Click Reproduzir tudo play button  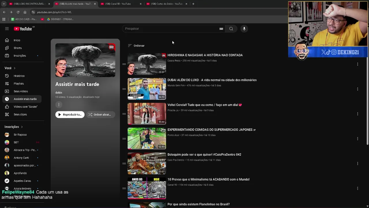(x=70, y=115)
